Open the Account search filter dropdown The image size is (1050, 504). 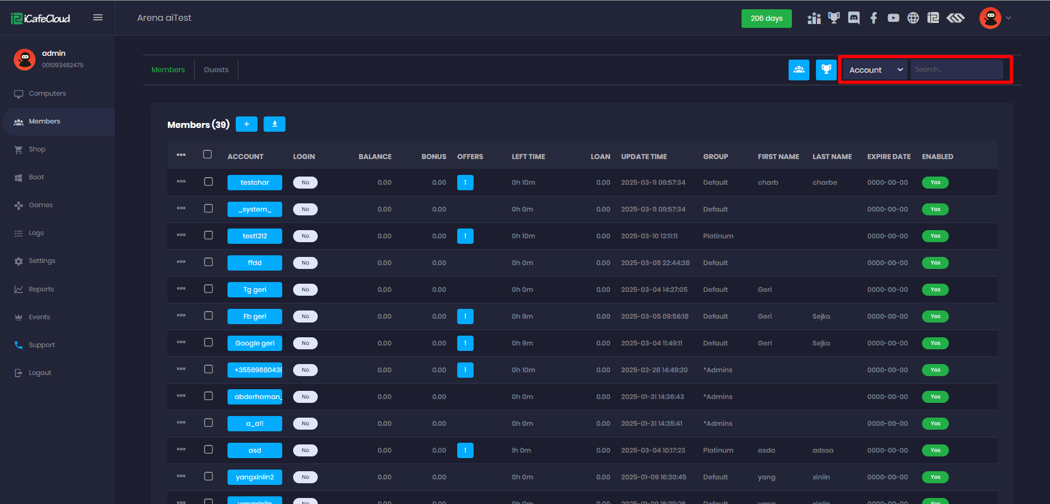(875, 70)
